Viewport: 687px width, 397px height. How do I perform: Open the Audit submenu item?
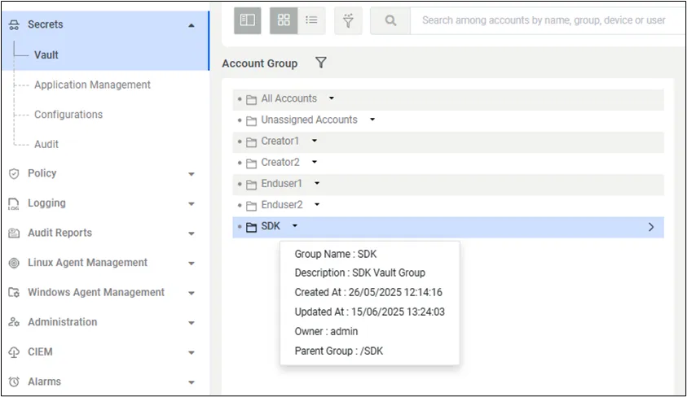tap(46, 144)
